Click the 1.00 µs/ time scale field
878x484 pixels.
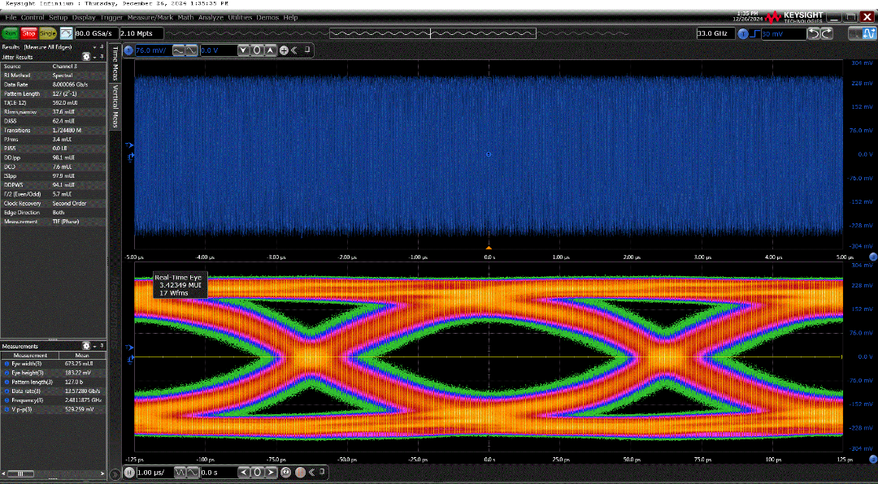click(154, 473)
